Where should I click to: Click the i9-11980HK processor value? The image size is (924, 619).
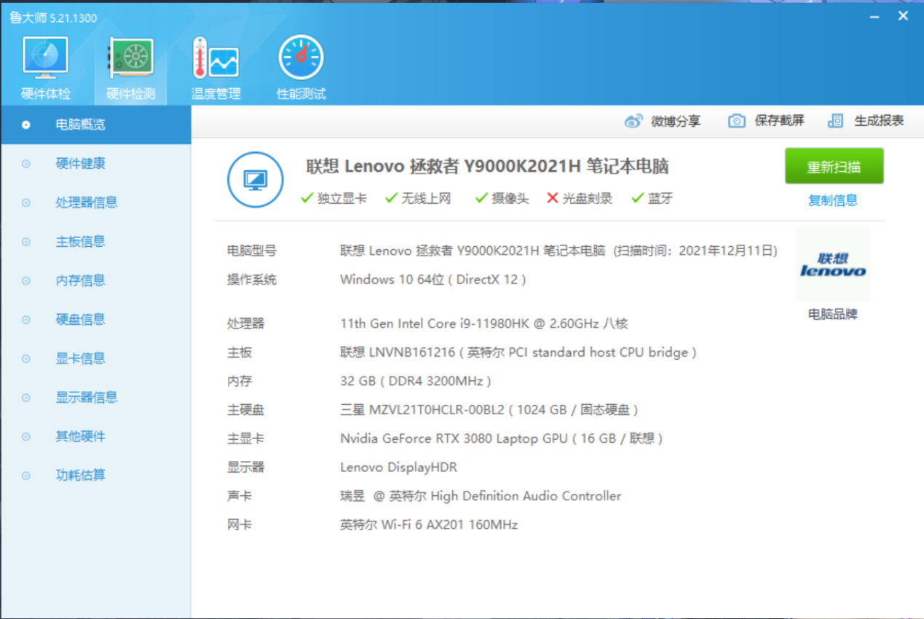click(x=484, y=323)
